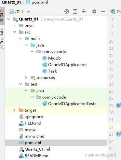Expand the resources folder
The width and height of the screenshot is (121, 160).
26,77
